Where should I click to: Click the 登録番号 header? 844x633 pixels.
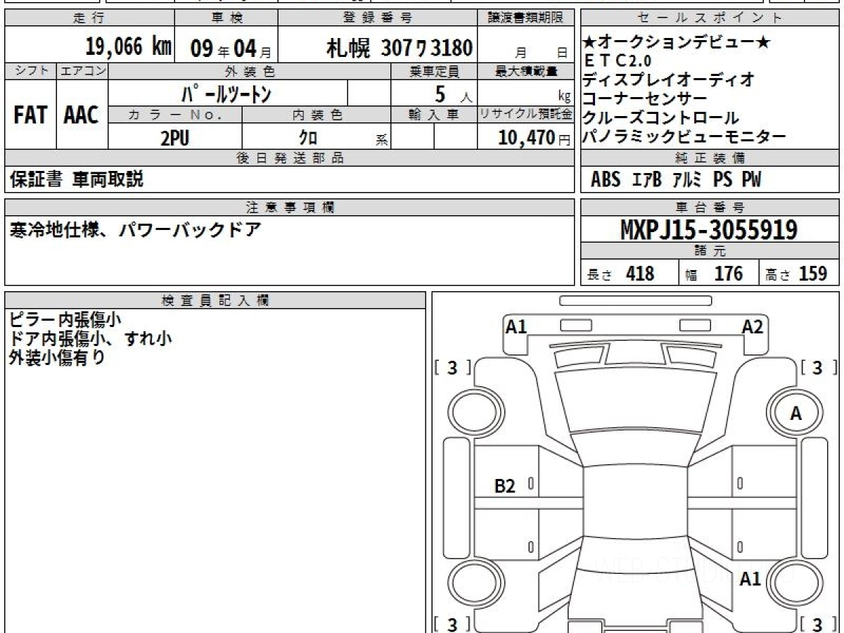[378, 18]
